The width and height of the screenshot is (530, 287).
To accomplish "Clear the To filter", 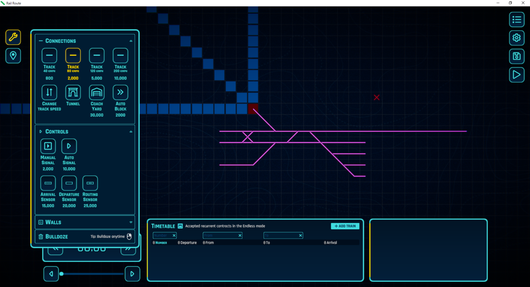I will pos(300,235).
